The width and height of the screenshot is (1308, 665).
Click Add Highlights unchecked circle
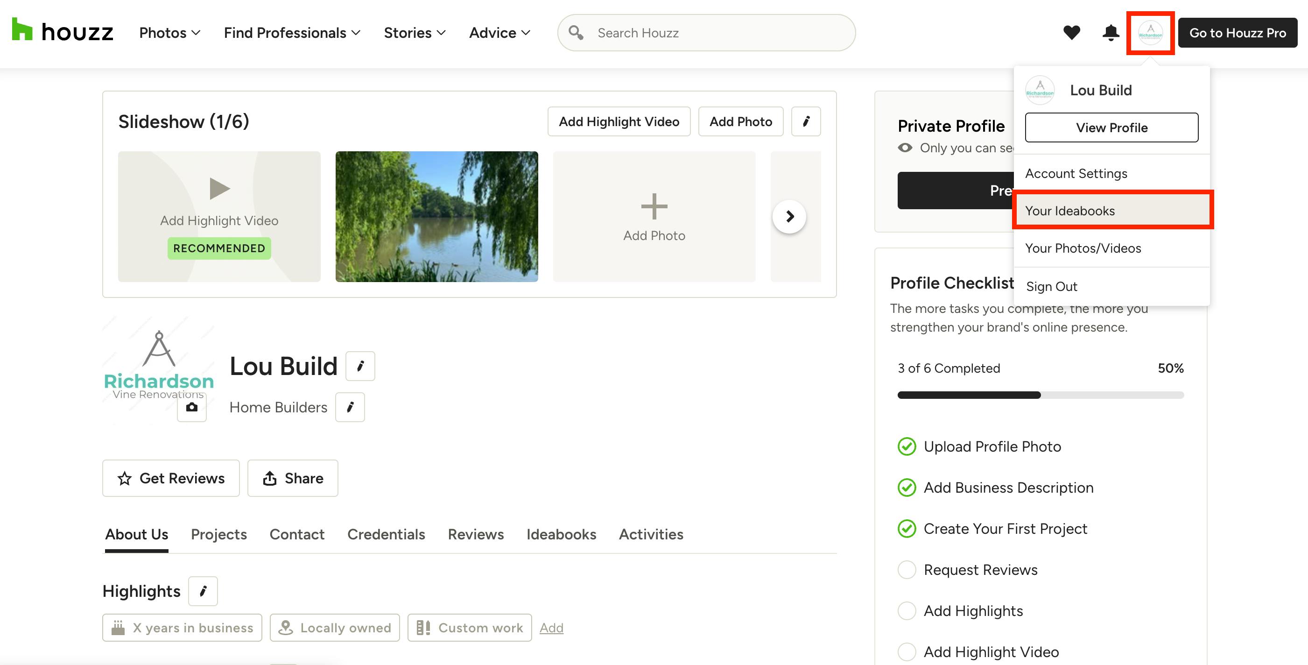tap(907, 611)
